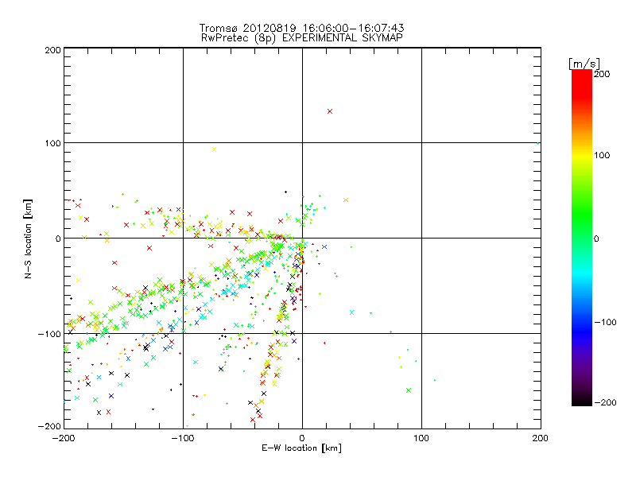Click the red top end of the color bar

[581, 74]
